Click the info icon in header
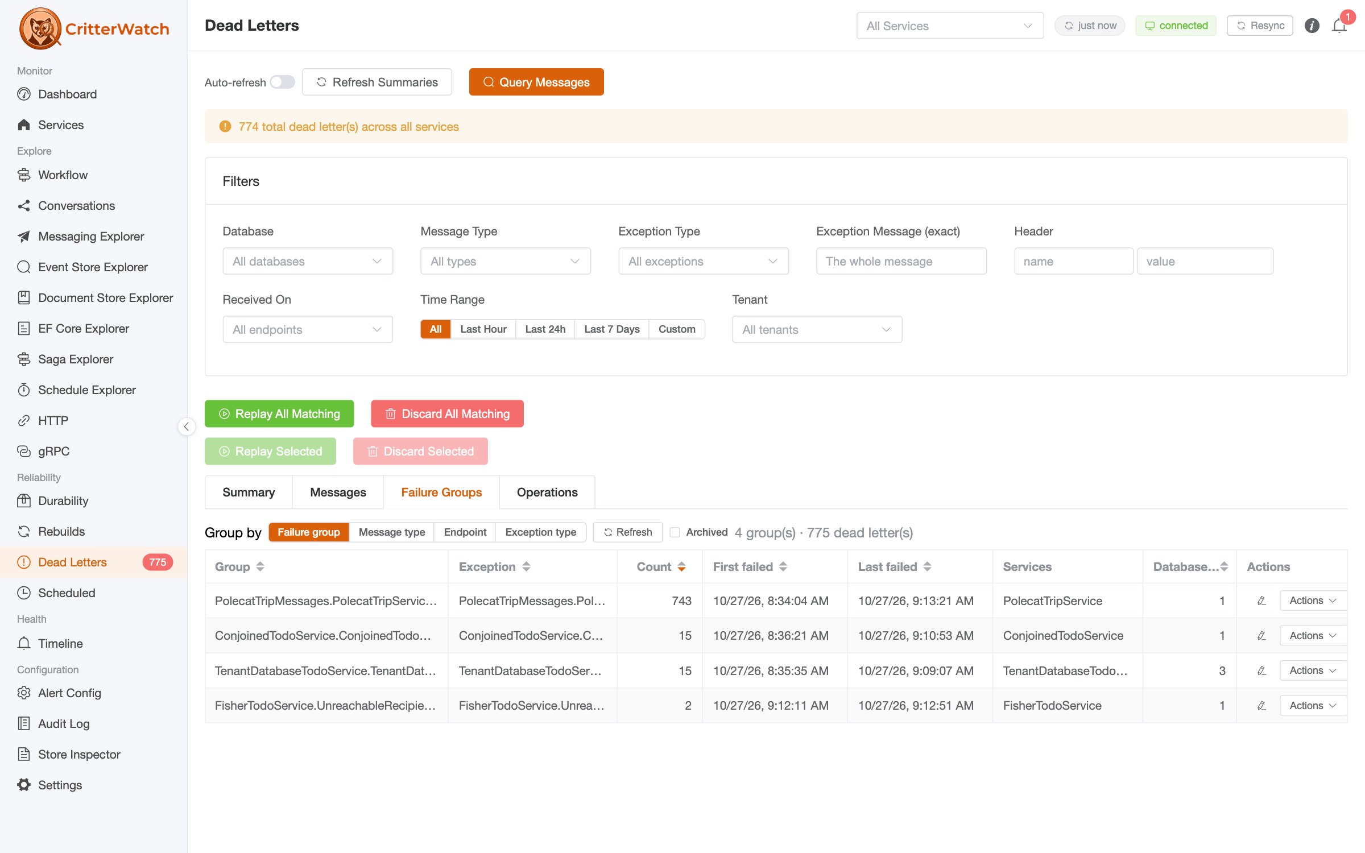Image resolution: width=1365 pixels, height=853 pixels. click(1312, 26)
